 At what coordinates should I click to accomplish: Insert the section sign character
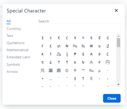pos(75,79)
